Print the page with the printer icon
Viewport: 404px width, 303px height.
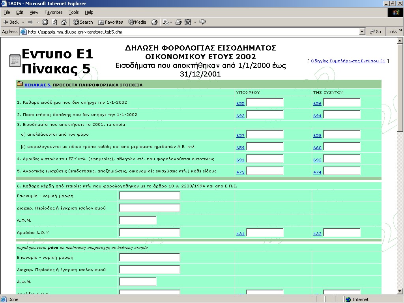pos(178,22)
